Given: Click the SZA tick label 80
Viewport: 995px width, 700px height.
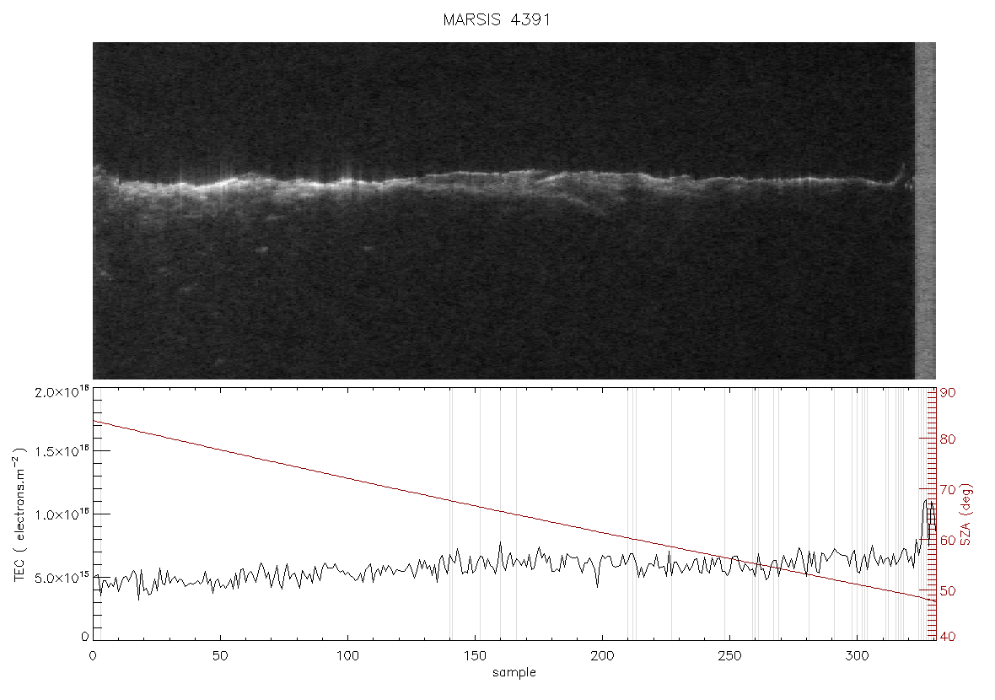Looking at the screenshot, I should (x=948, y=439).
